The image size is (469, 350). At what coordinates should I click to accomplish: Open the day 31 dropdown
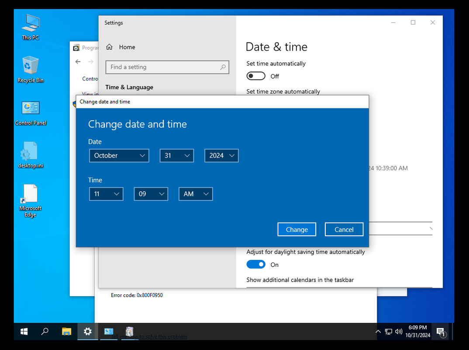(x=177, y=155)
